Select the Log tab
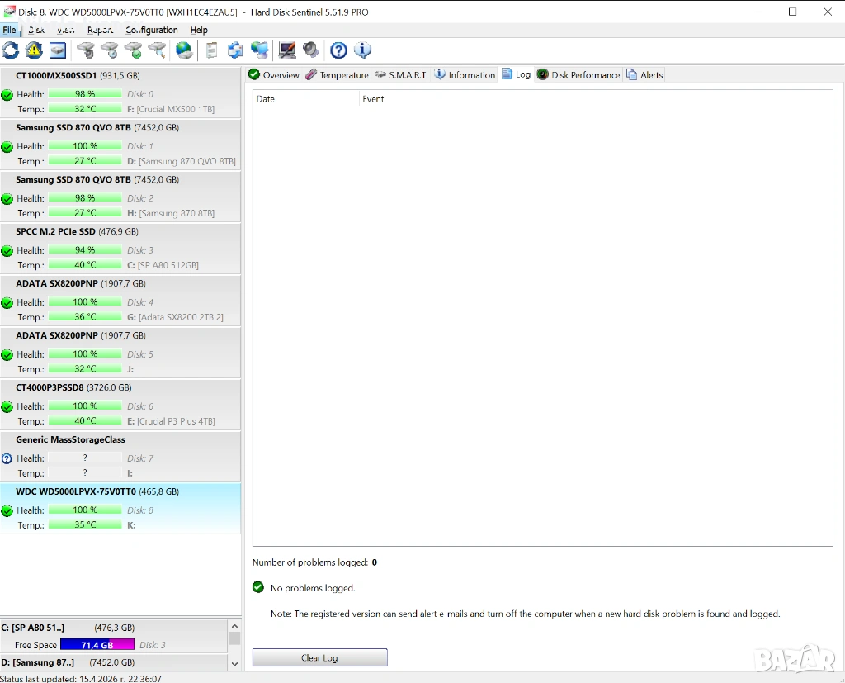 (517, 74)
